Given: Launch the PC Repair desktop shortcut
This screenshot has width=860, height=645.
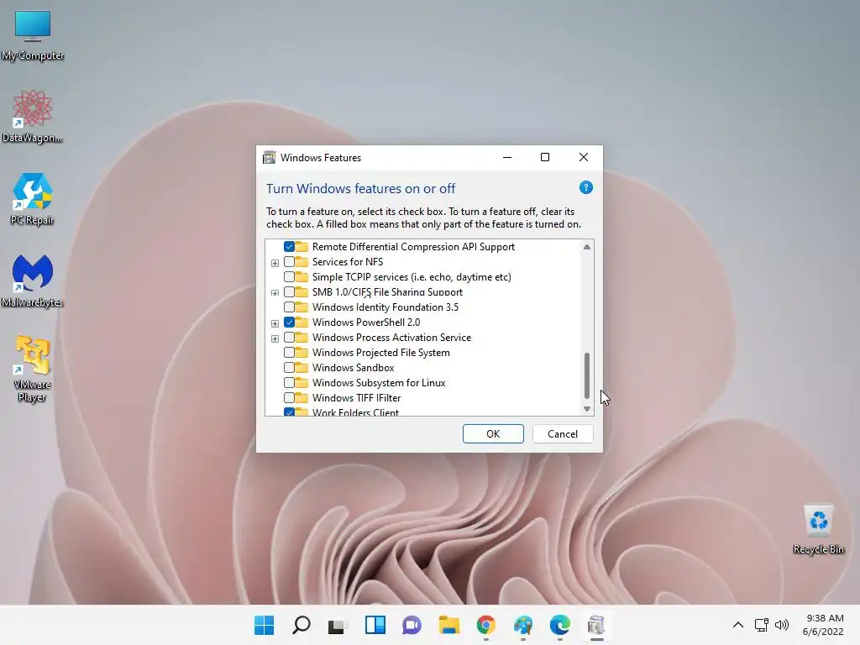Looking at the screenshot, I should 33,198.
